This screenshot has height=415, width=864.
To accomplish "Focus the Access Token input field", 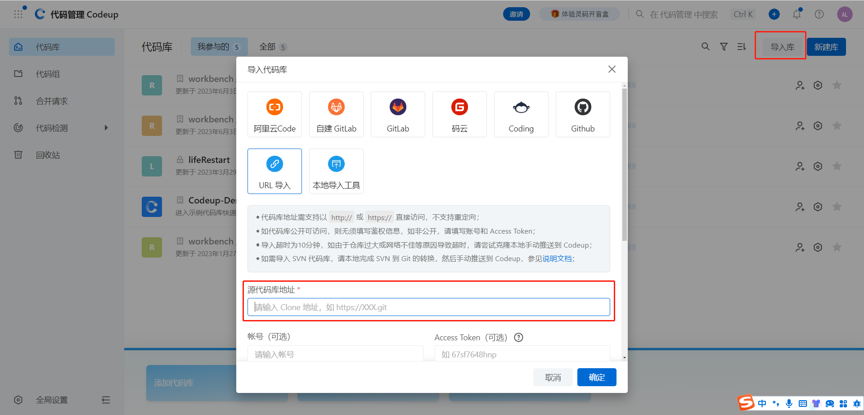I will (522, 354).
